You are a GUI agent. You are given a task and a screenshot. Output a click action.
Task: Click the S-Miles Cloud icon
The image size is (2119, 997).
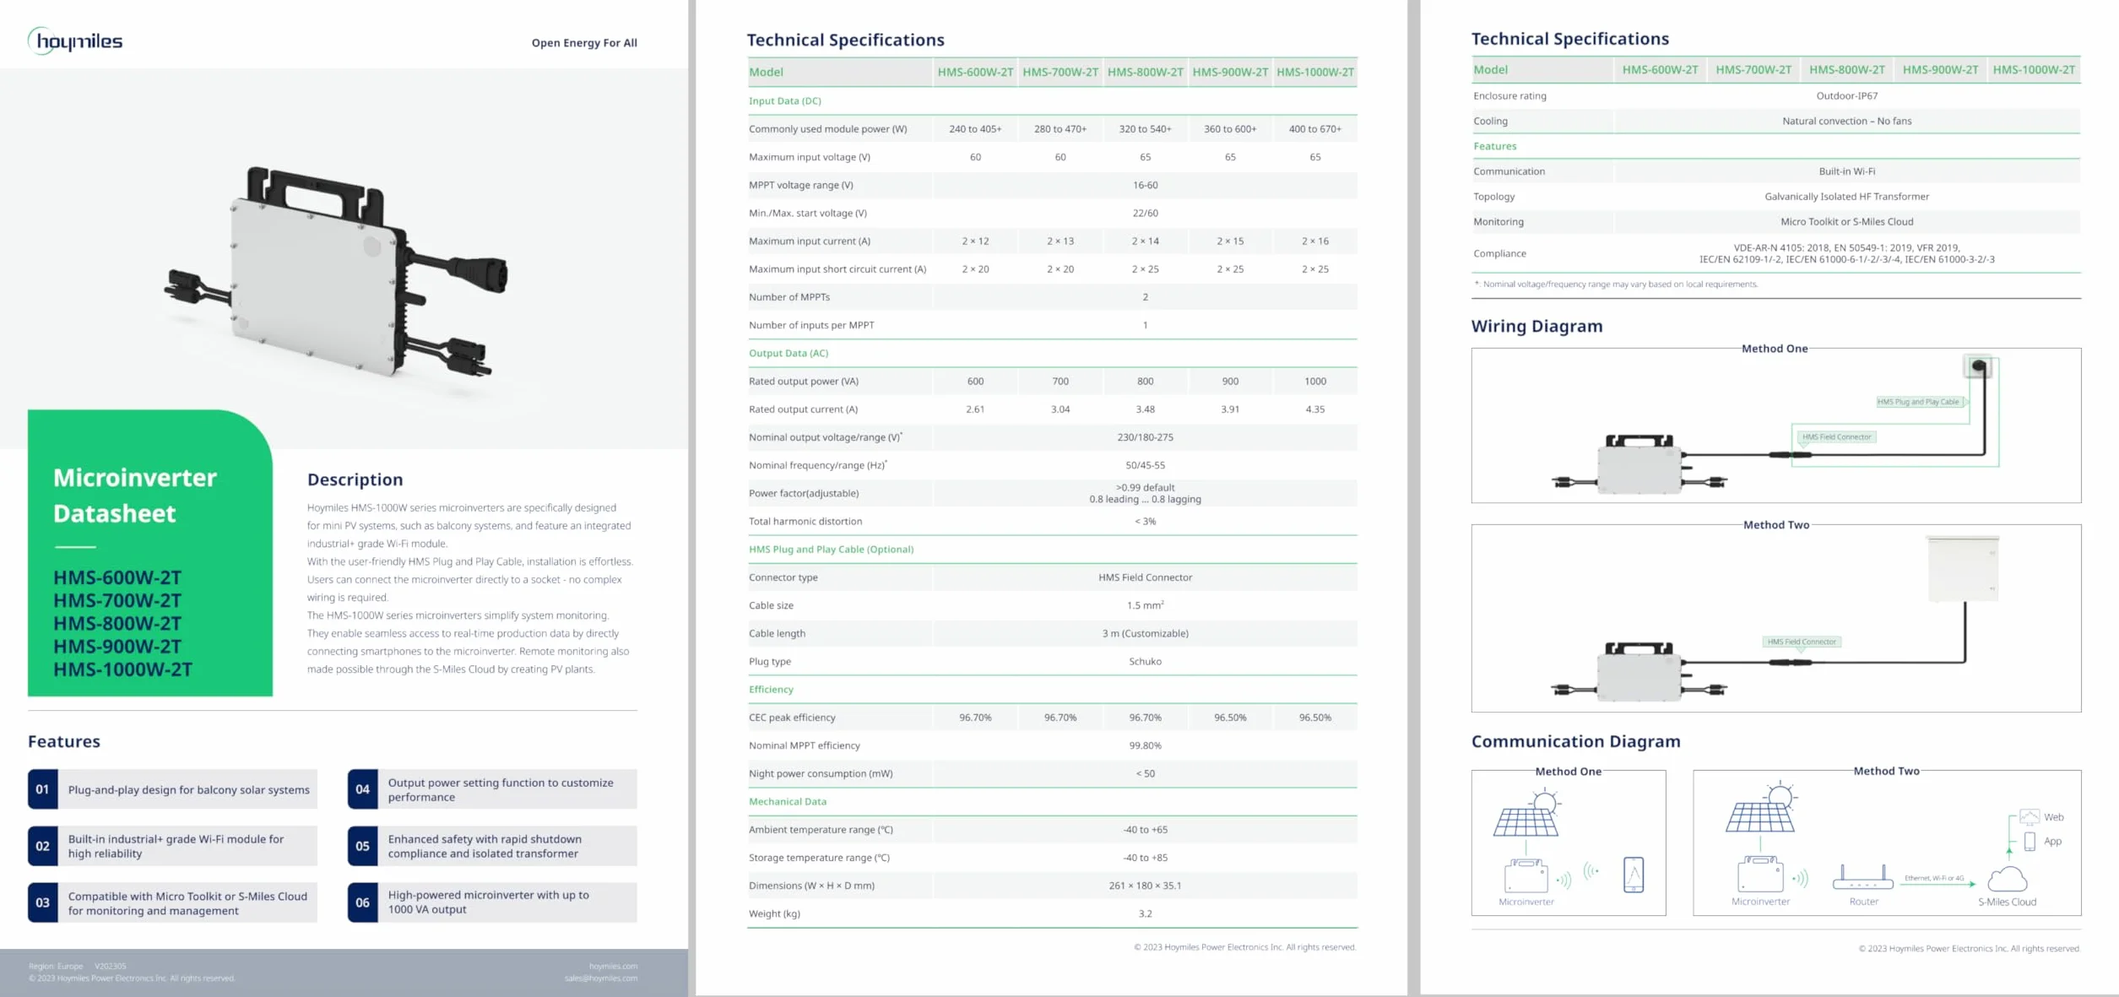2007,880
